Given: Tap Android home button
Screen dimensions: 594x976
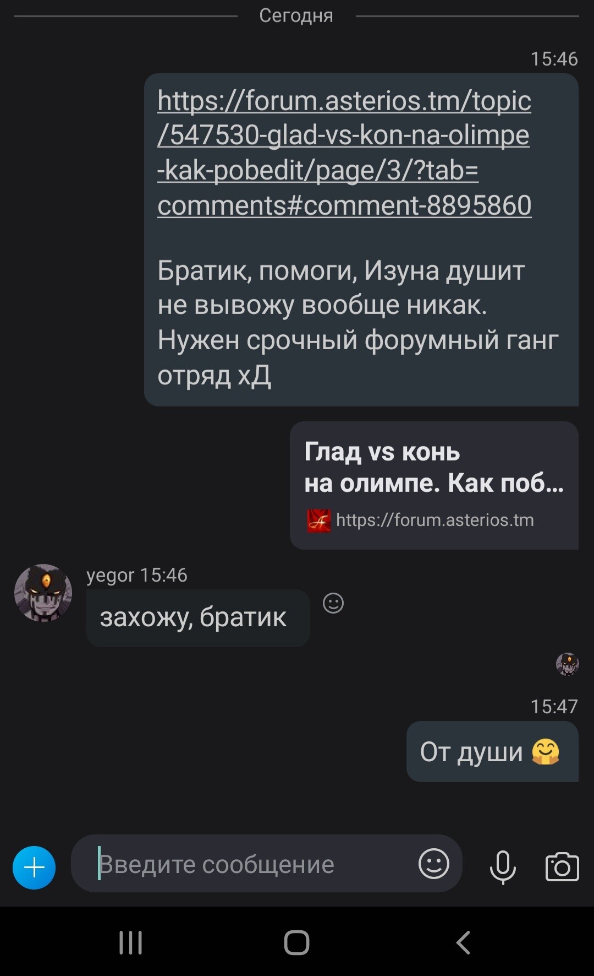Looking at the screenshot, I should (x=296, y=942).
